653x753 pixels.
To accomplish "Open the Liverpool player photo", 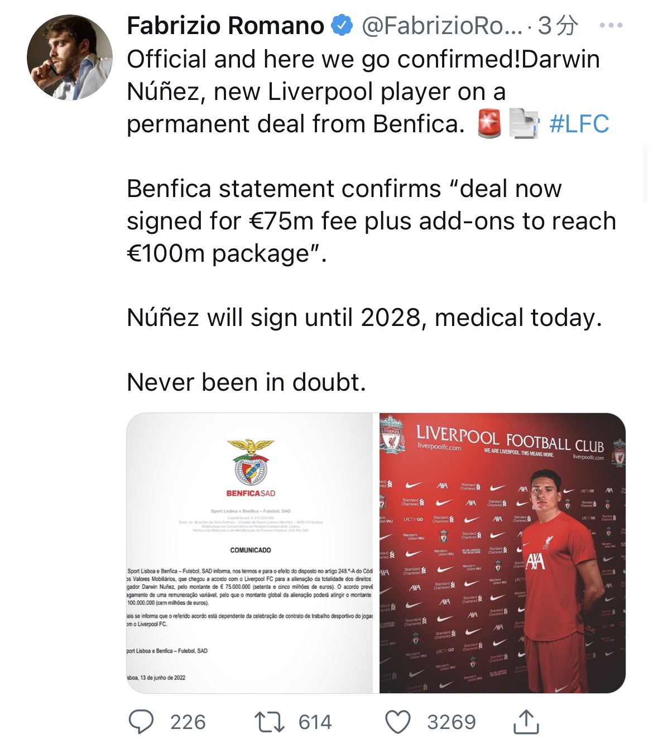I will click(502, 553).
